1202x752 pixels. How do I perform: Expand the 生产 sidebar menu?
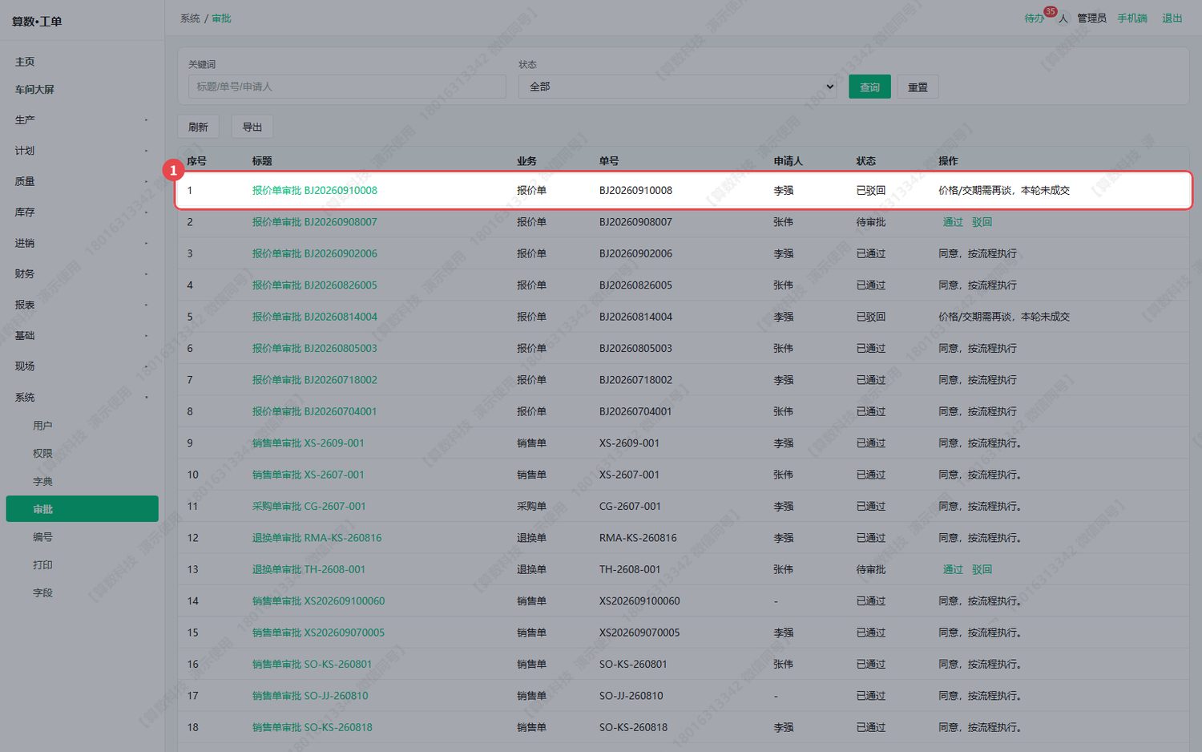[82, 120]
